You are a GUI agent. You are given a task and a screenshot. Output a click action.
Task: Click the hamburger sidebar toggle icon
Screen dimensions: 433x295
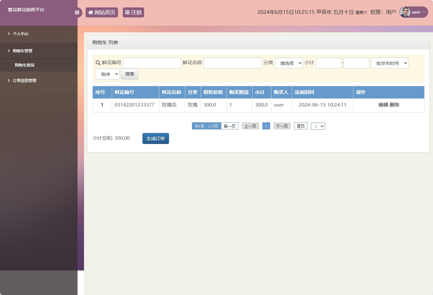[77, 13]
